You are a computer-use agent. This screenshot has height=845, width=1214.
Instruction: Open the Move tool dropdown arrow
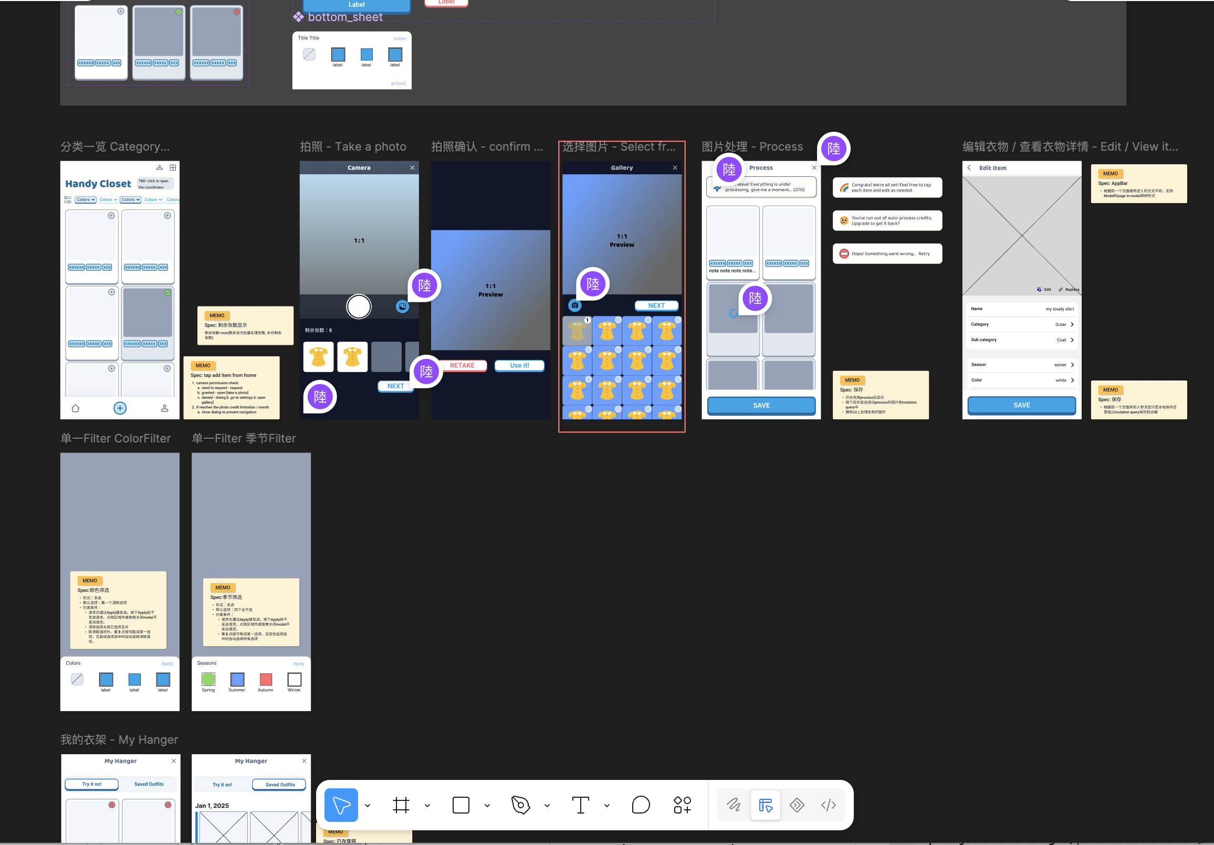pos(368,805)
